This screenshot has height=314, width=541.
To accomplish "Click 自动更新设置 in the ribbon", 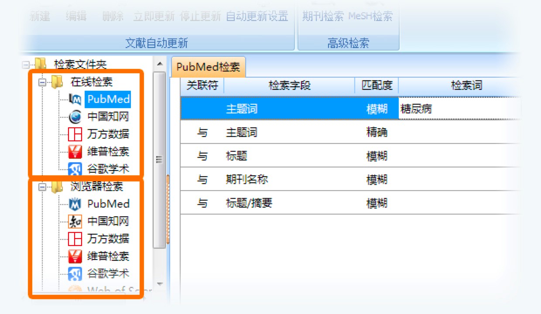I will coord(257,17).
